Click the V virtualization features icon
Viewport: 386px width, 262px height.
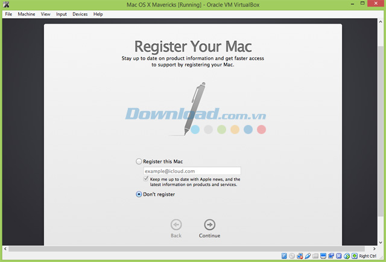[x=339, y=256]
